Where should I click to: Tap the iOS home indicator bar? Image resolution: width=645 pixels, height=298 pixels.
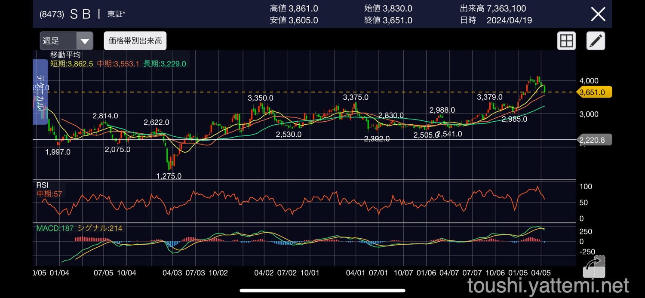coord(322,291)
